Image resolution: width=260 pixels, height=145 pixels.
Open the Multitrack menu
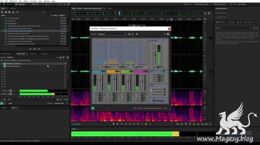tap(13, 1)
